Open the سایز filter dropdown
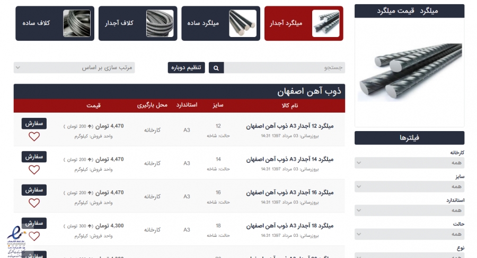 (410, 187)
